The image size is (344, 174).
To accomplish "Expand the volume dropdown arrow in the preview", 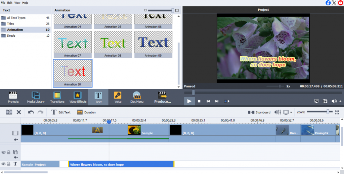I will (341, 101).
